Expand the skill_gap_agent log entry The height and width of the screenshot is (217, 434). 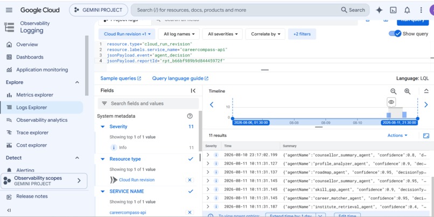[208, 190]
